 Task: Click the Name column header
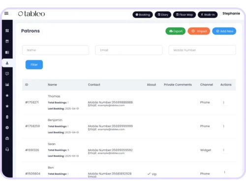(x=52, y=84)
